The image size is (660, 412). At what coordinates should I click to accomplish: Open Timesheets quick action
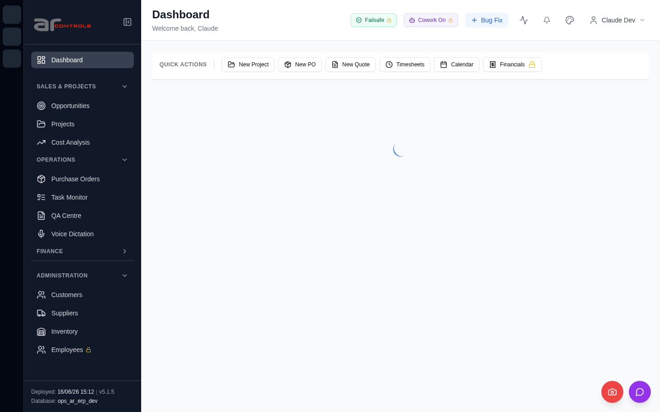point(405,65)
